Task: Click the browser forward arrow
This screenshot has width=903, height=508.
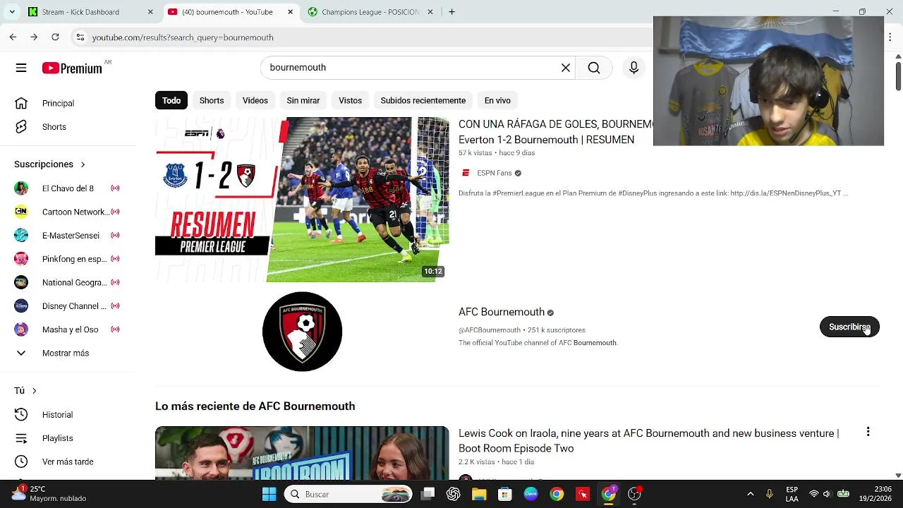Action: (x=33, y=37)
